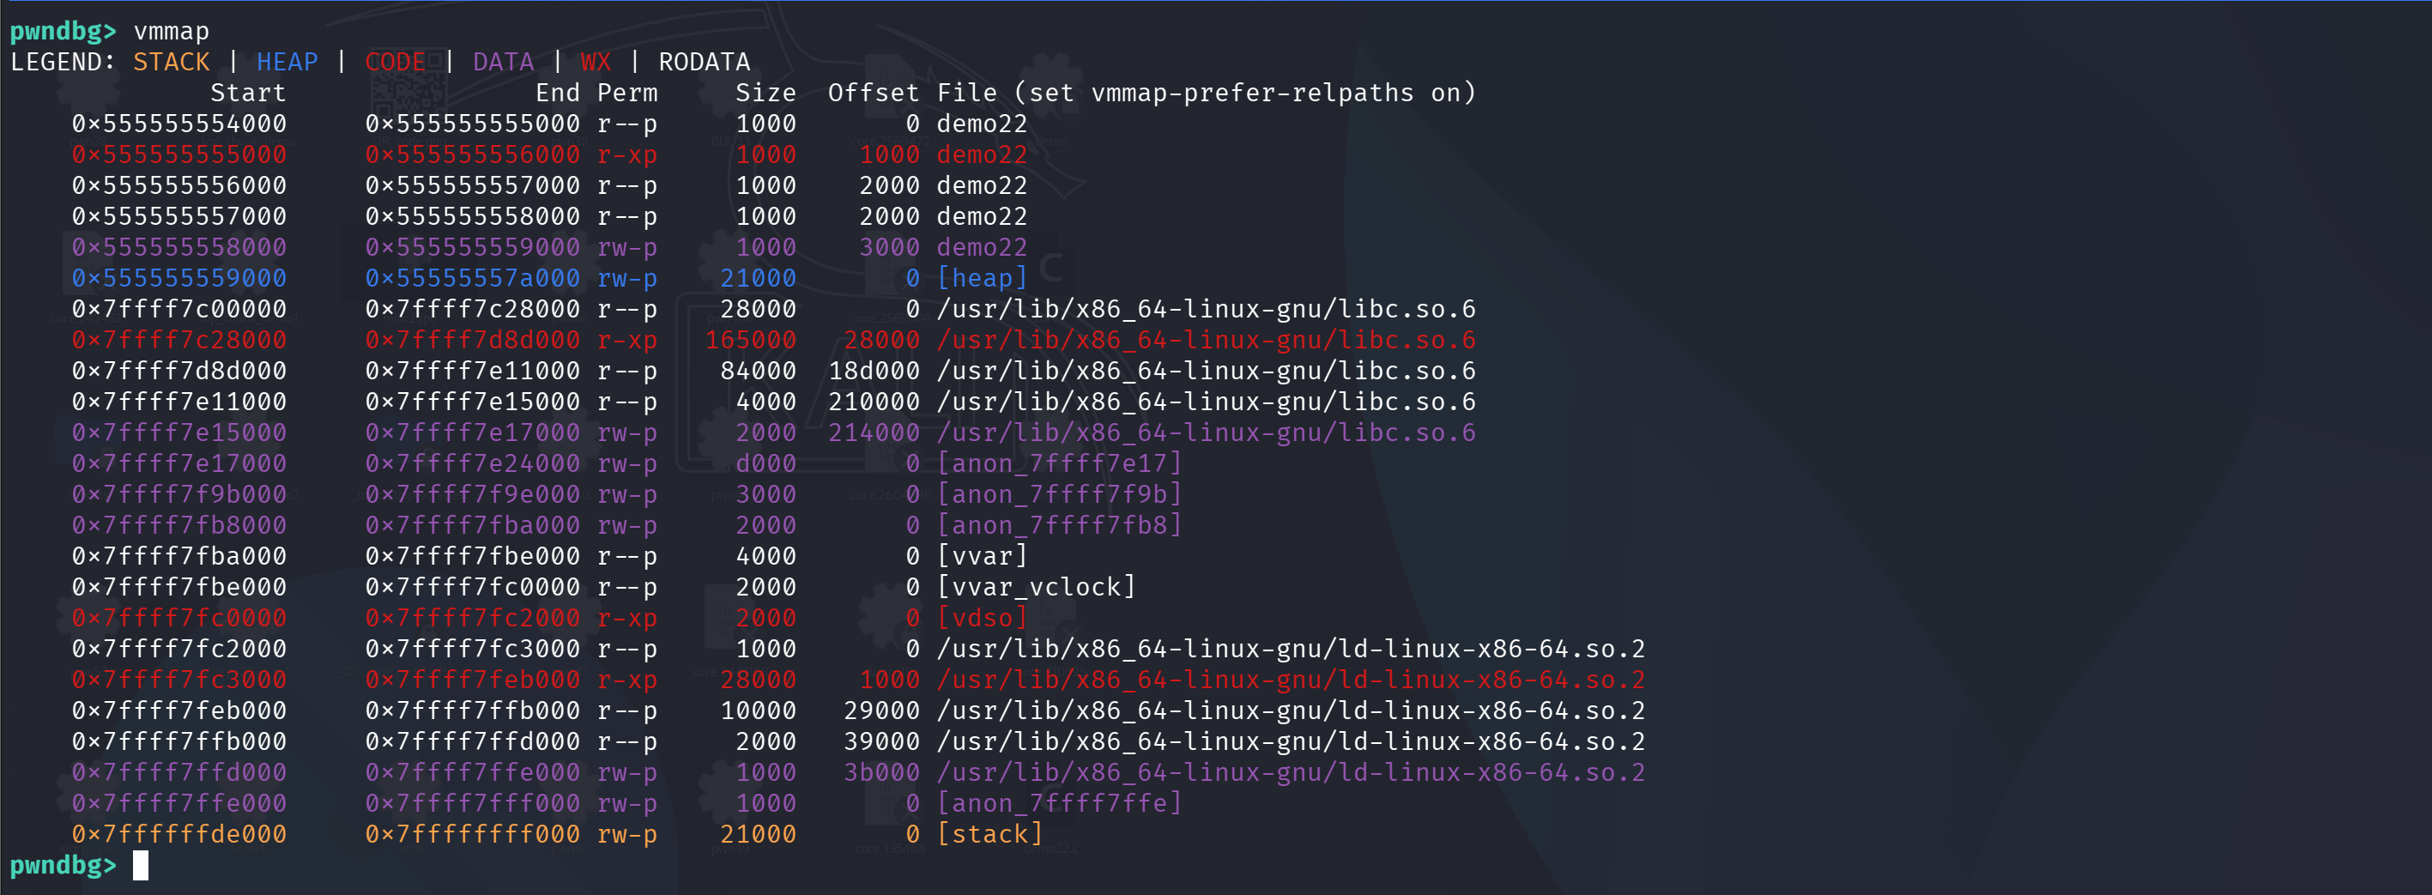2432x895 pixels.
Task: Select the "(set vmmap-prefer-relpaths on)" hint text
Action: pos(1245,93)
